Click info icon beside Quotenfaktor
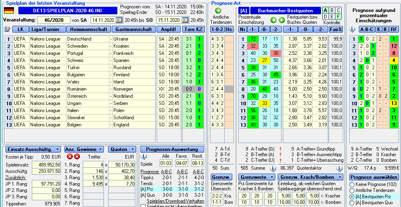401x207 pixels. [339, 168]
